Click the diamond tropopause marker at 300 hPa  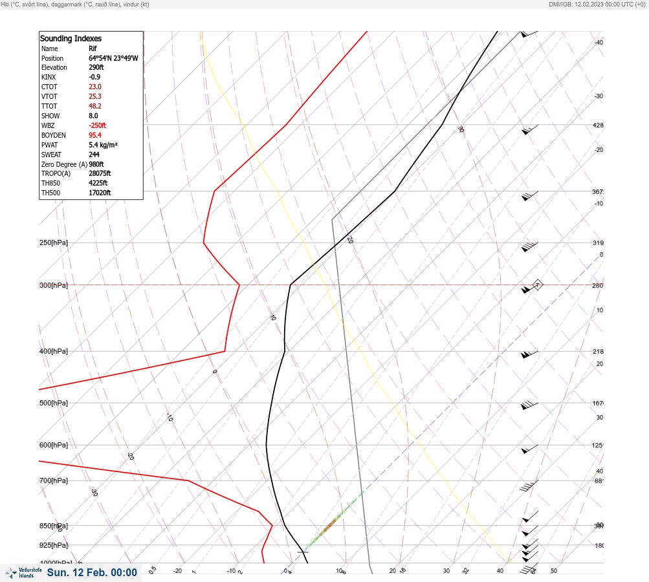pos(537,285)
